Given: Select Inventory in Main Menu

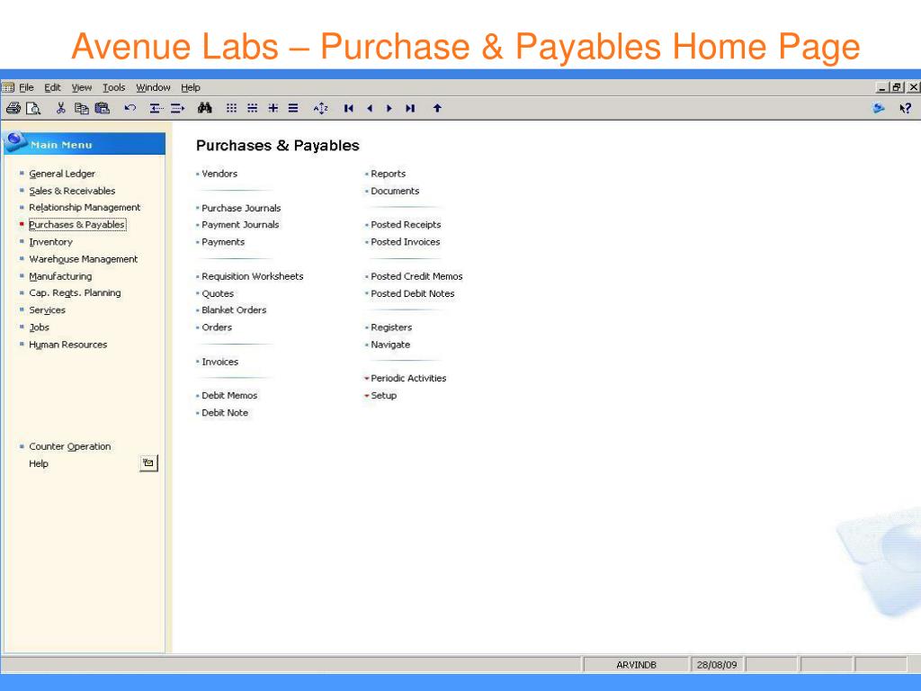Looking at the screenshot, I should coord(50,242).
